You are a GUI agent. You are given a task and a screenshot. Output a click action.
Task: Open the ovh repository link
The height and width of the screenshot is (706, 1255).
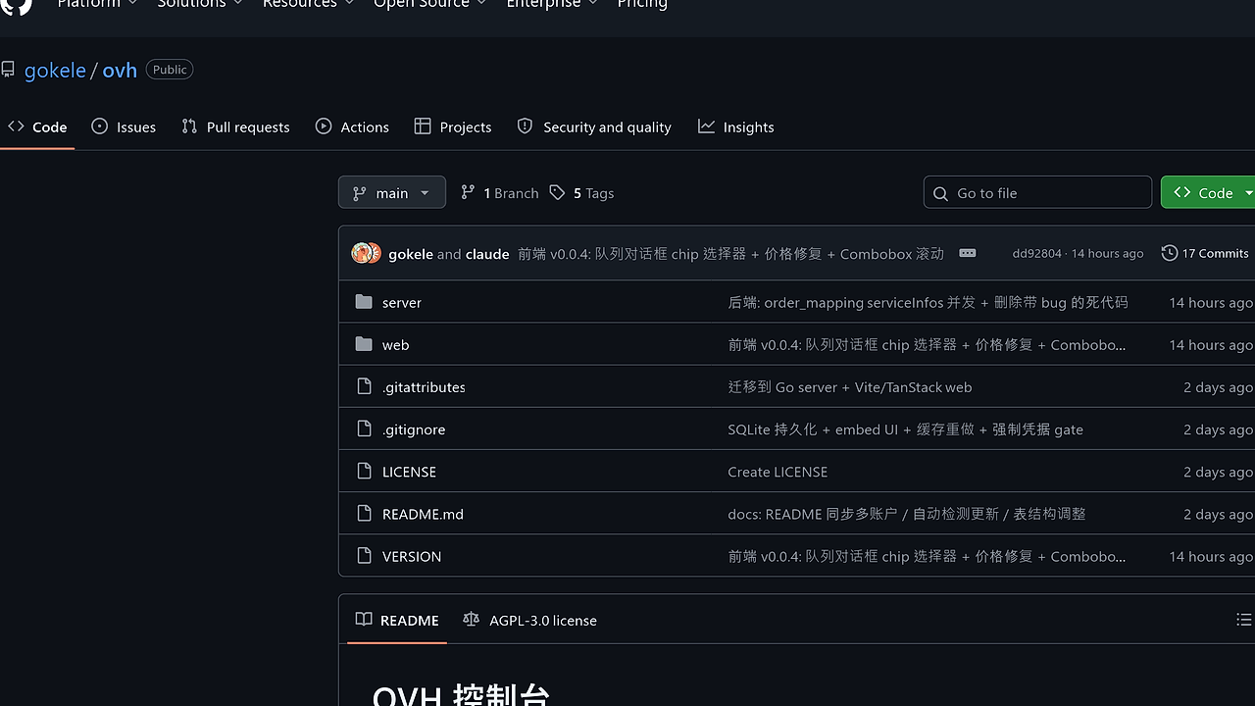click(120, 71)
